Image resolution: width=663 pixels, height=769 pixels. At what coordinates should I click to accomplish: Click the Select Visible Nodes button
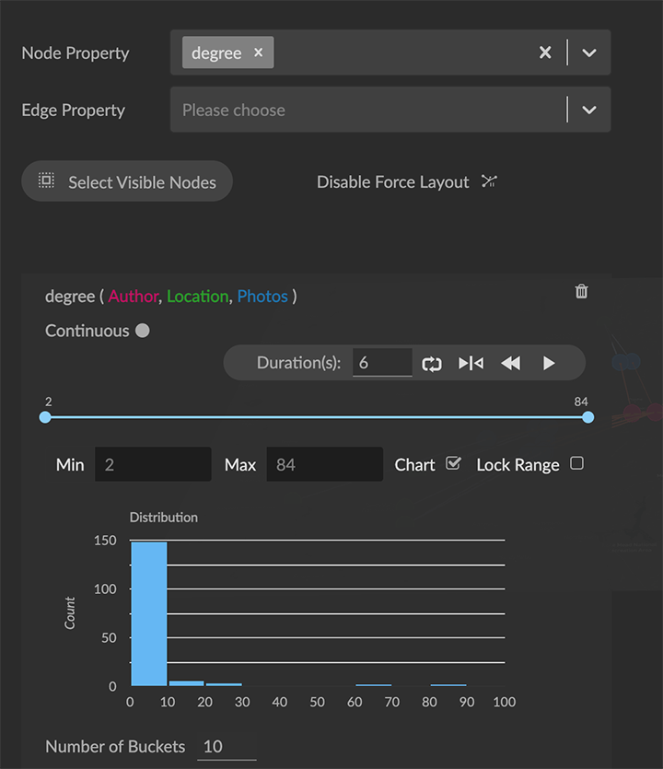tap(127, 181)
